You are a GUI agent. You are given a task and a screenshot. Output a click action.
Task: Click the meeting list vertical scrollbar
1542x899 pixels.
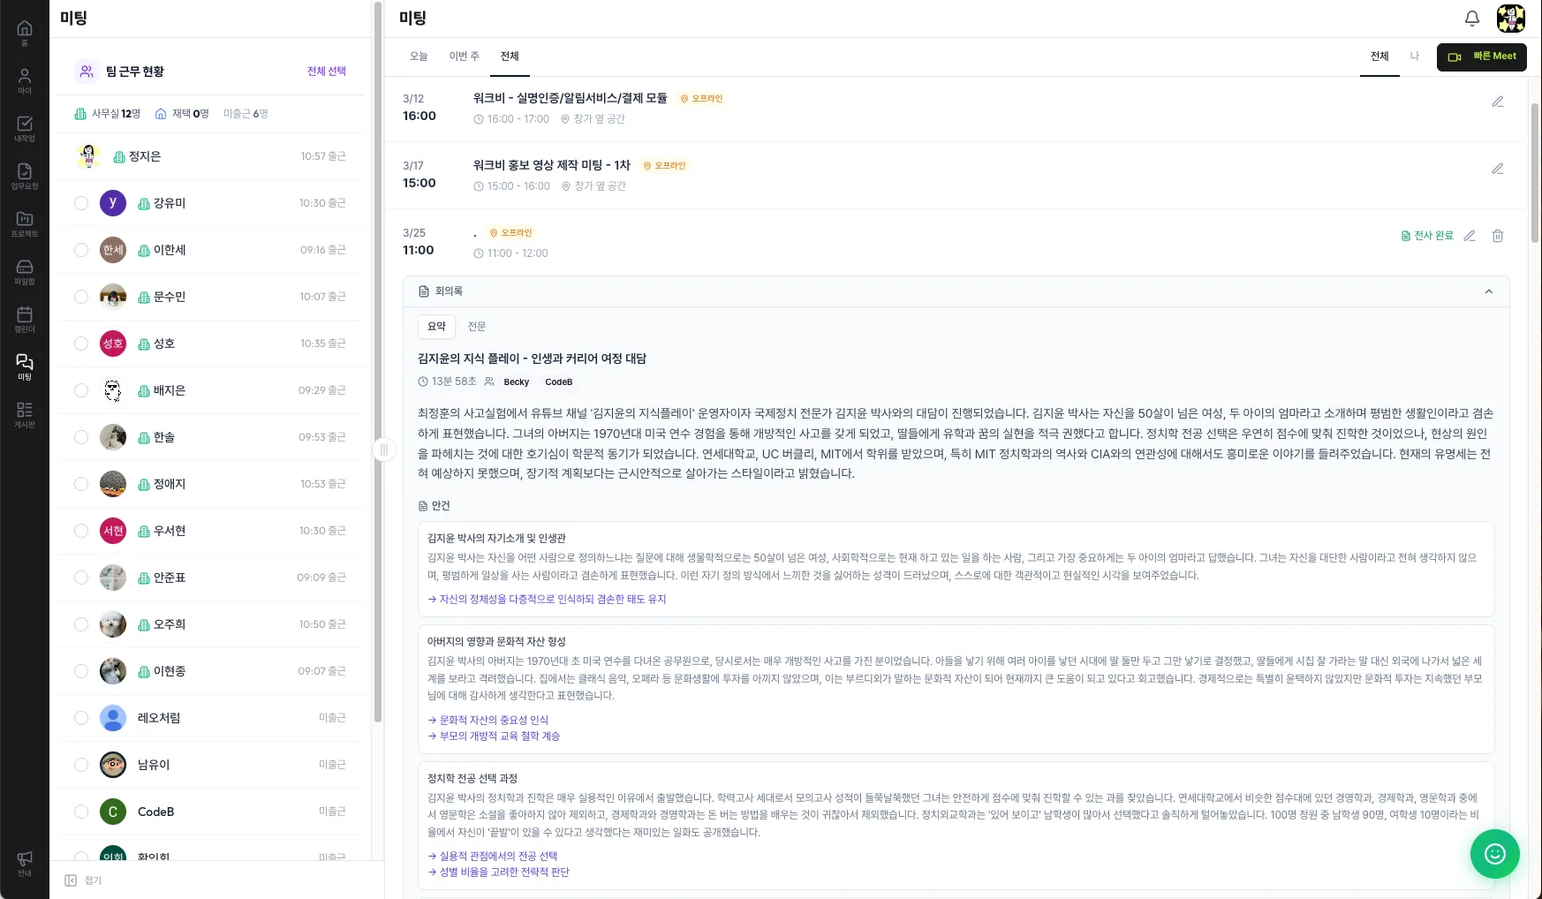click(x=1535, y=172)
